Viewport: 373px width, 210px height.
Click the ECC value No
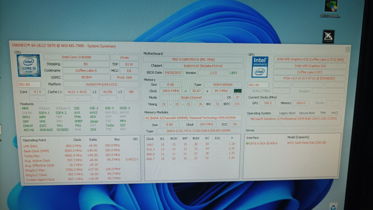[x=235, y=124]
